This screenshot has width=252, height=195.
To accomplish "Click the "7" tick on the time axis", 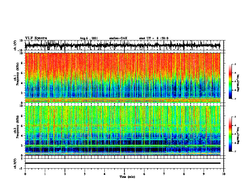I will (164, 174).
